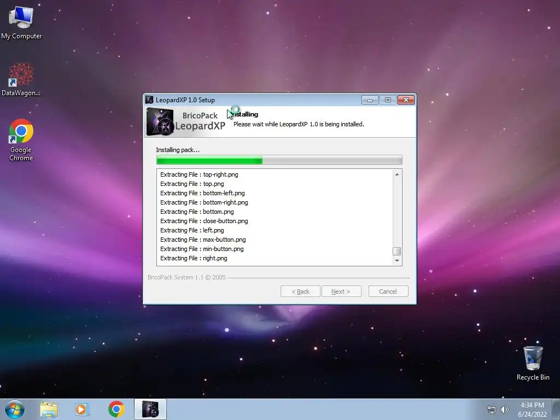The width and height of the screenshot is (560, 420).
Task: Open the DataWagon desktop shortcut
Action: pos(21,79)
